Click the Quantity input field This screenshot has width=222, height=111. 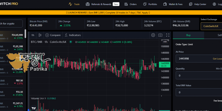pyautogui.click(x=199, y=75)
